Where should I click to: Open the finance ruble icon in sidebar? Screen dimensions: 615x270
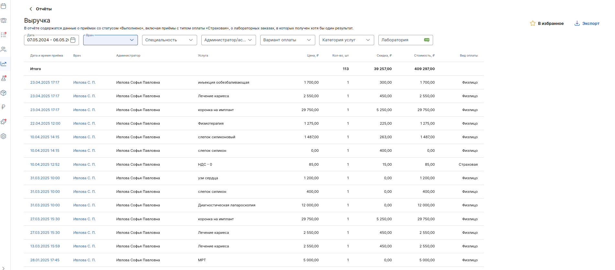click(x=4, y=107)
